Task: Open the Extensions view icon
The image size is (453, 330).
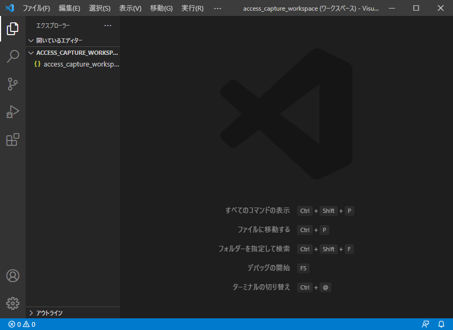Action: pos(13,139)
